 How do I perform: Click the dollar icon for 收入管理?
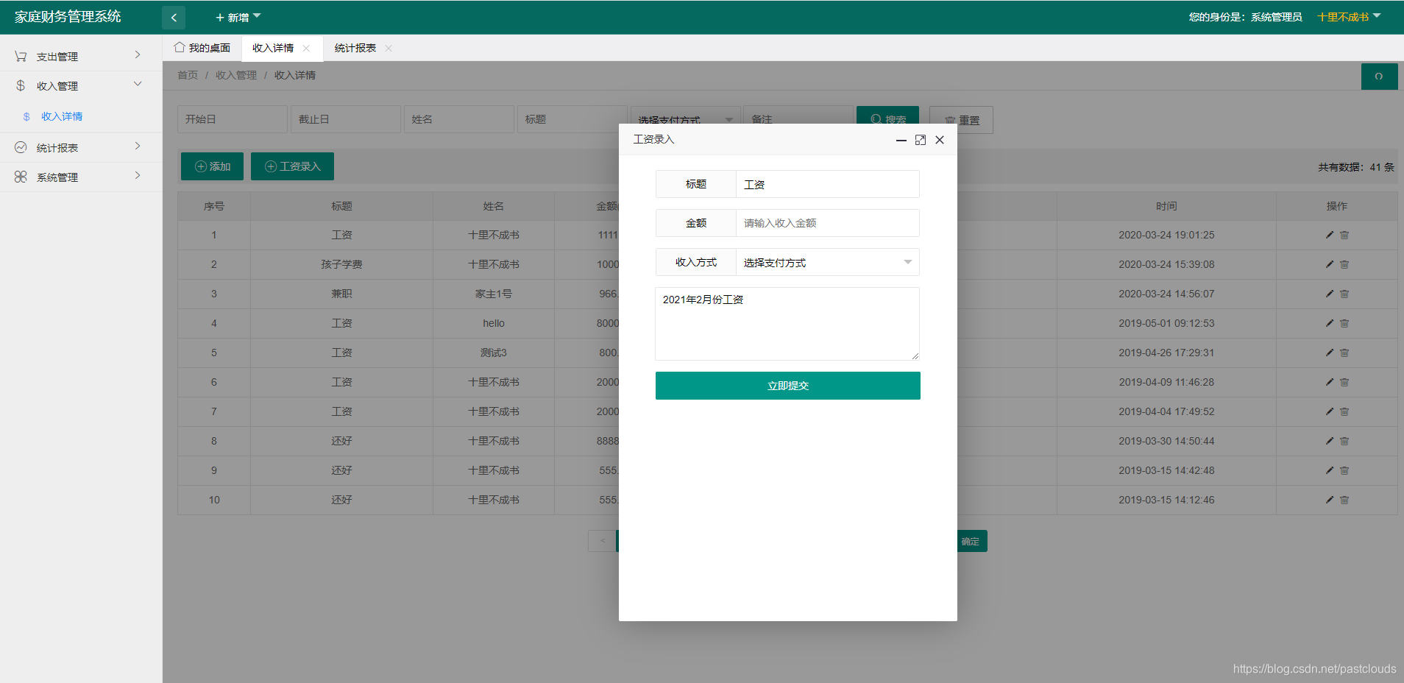click(21, 85)
